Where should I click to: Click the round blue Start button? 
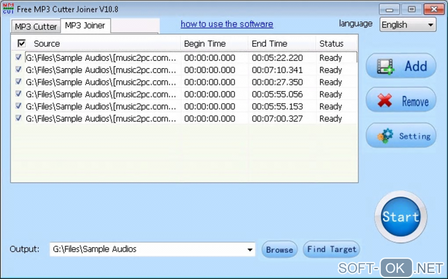(x=401, y=217)
